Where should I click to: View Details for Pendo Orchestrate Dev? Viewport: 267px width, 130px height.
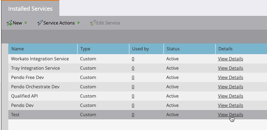(230, 87)
